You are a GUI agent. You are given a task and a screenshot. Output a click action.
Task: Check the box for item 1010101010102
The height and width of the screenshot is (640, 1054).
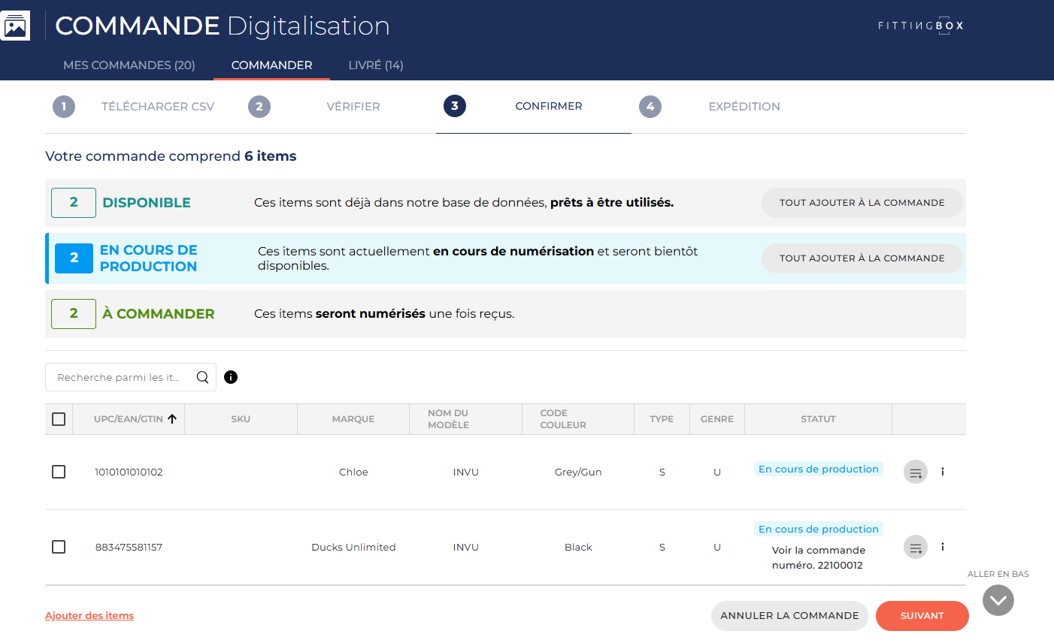59,472
